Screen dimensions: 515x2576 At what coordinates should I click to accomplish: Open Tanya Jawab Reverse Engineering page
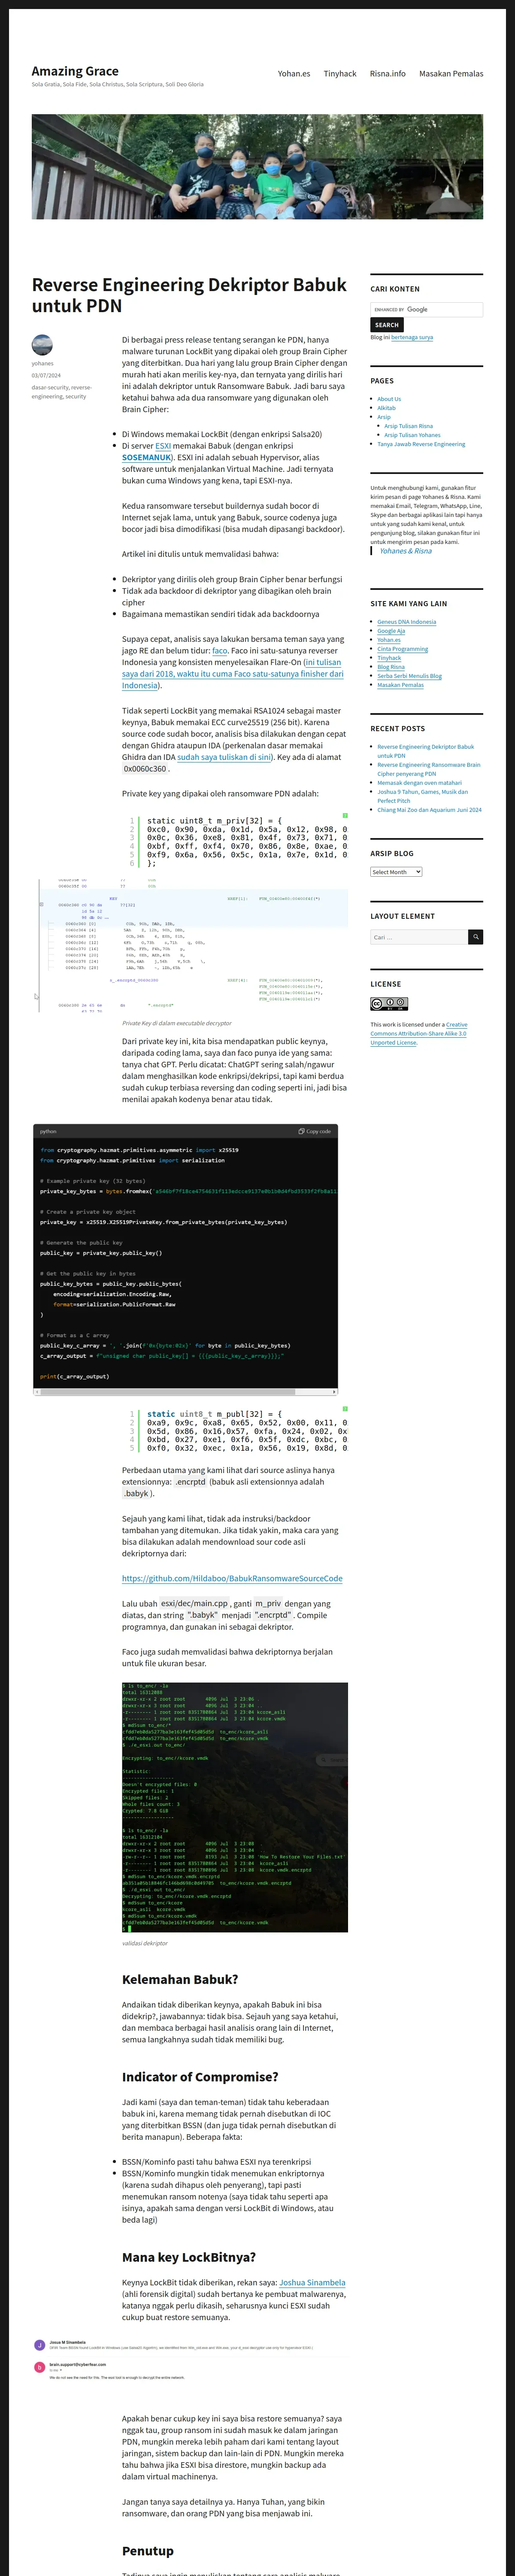click(x=421, y=444)
